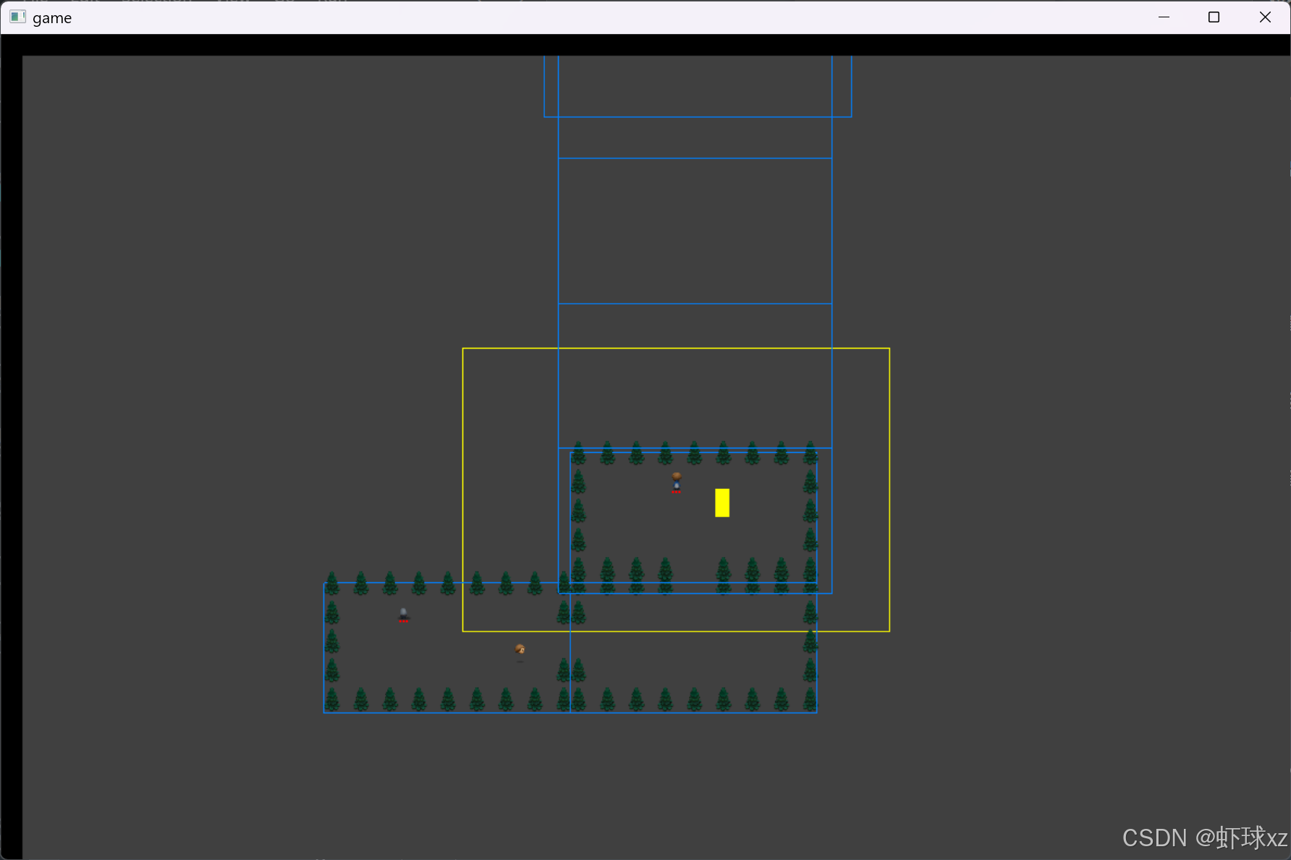
Task: Click the game window app icon in the title bar
Action: coord(18,17)
